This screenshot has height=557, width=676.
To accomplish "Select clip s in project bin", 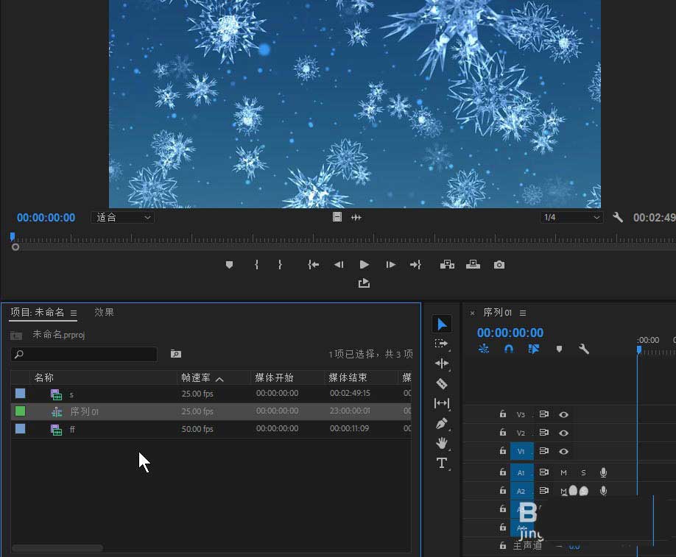I will [211, 394].
